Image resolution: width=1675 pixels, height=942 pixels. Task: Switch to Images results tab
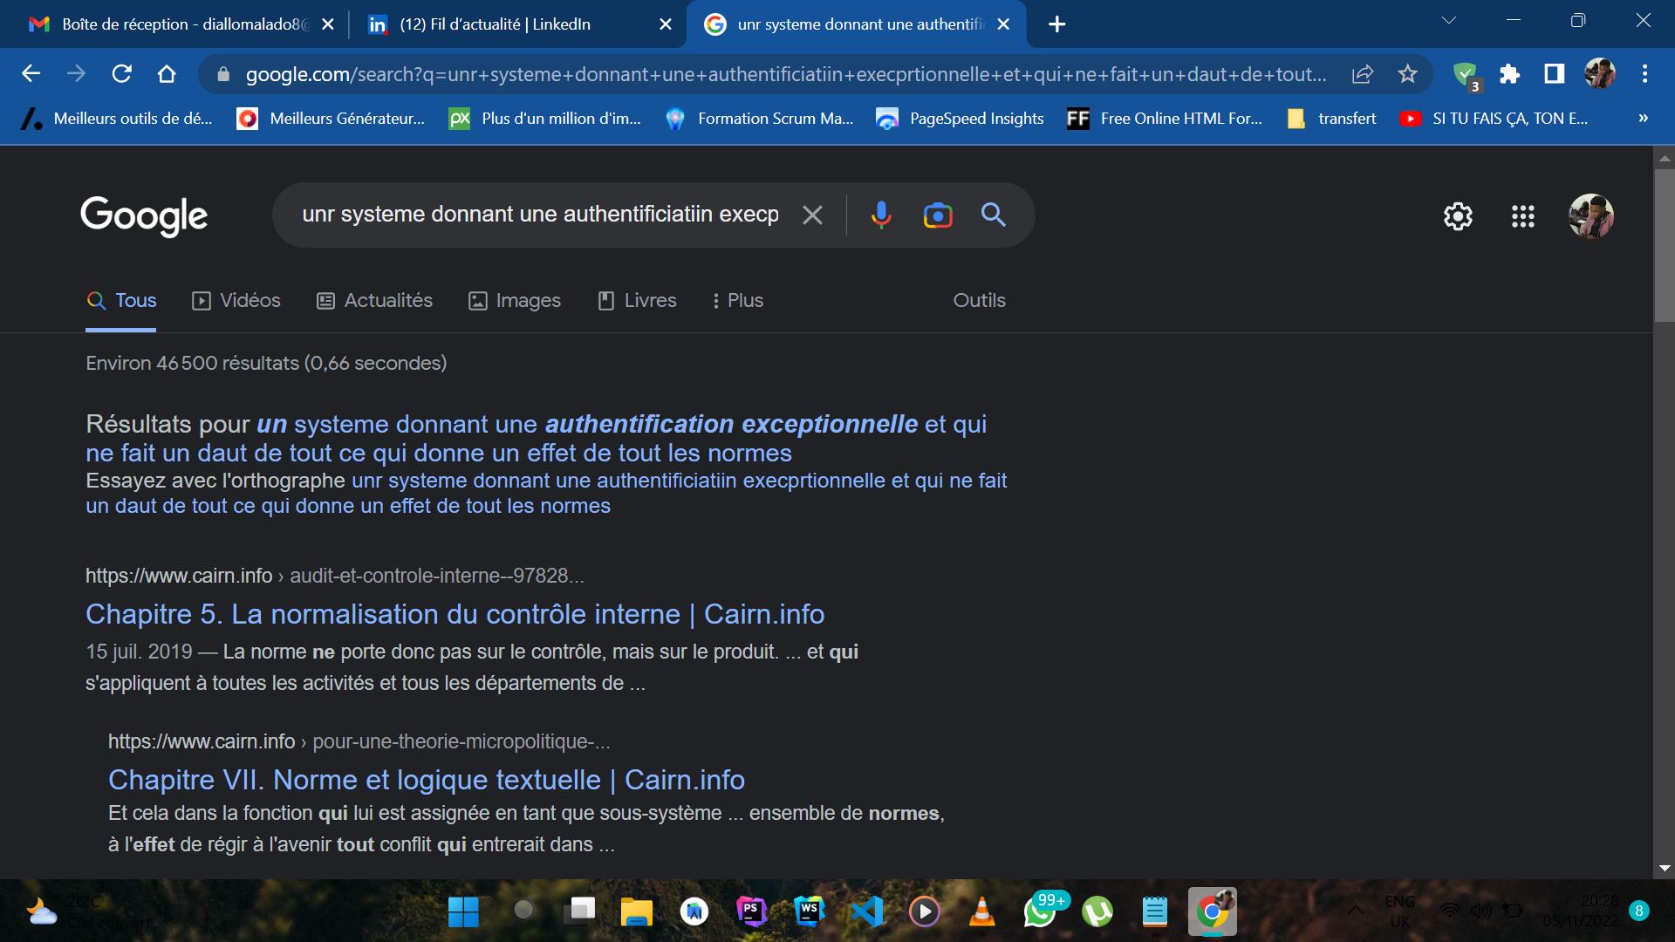tap(515, 300)
